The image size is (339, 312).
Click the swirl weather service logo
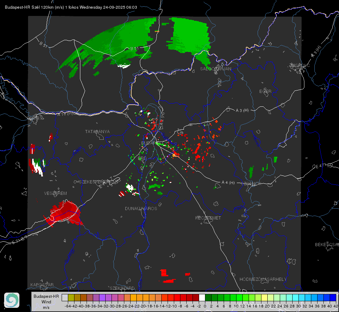pos(12,300)
